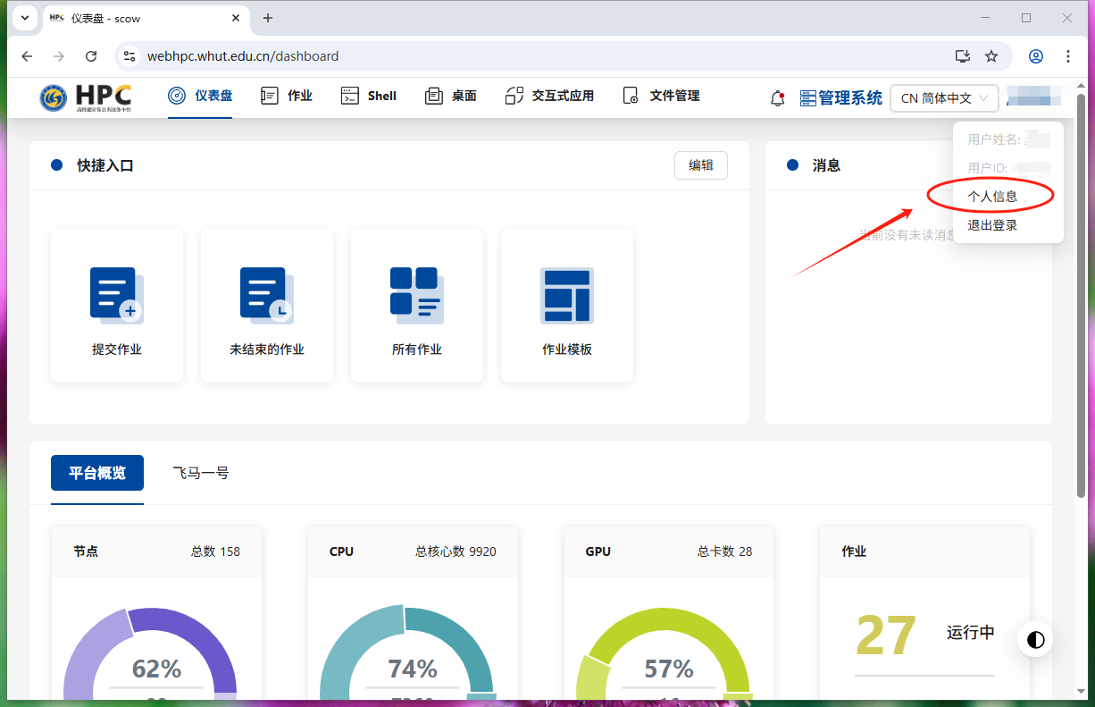Click the install app icon in address bar

click(x=963, y=56)
